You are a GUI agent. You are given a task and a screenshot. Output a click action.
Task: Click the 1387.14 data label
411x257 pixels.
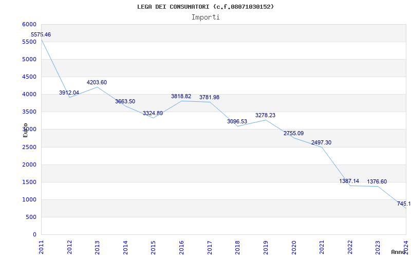pyautogui.click(x=349, y=181)
